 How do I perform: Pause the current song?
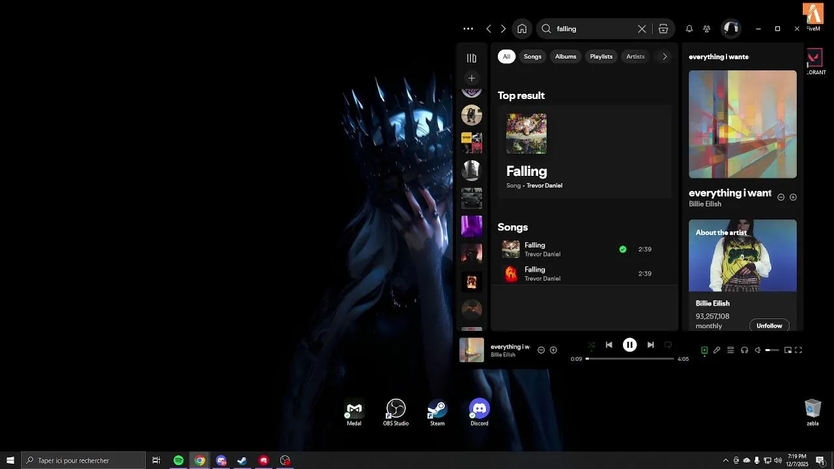[x=629, y=345]
